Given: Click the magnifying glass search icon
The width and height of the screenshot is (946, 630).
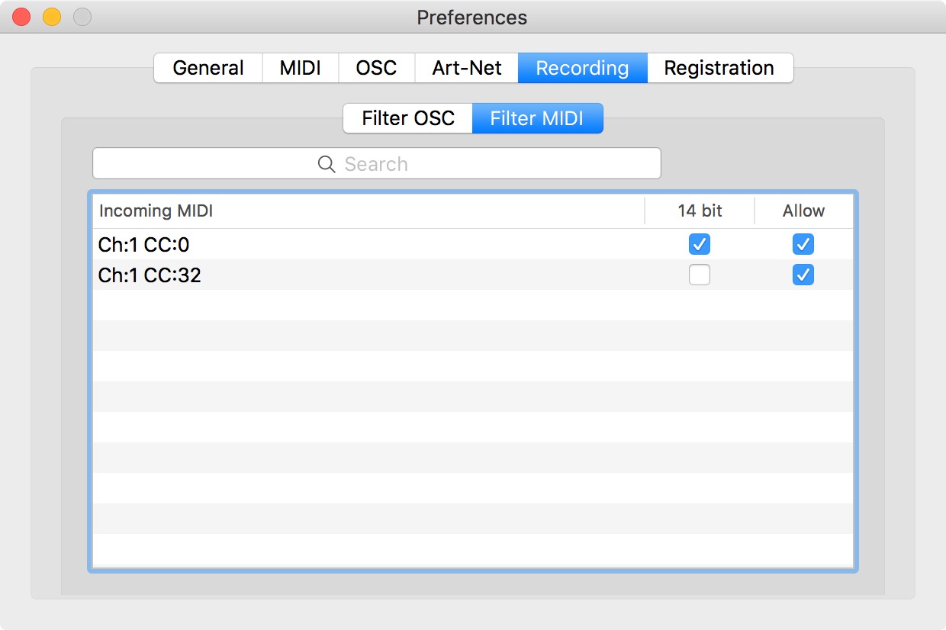Looking at the screenshot, I should click(327, 164).
